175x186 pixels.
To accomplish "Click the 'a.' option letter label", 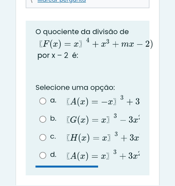I will coord(53,100).
